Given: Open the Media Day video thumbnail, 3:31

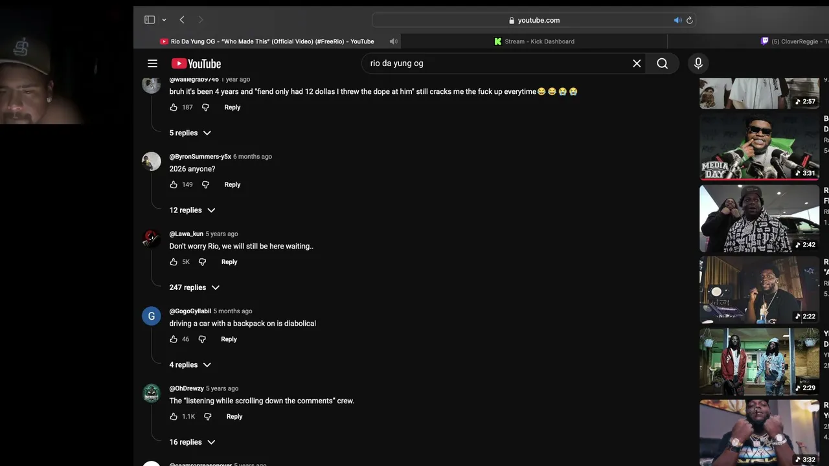Looking at the screenshot, I should 759,147.
